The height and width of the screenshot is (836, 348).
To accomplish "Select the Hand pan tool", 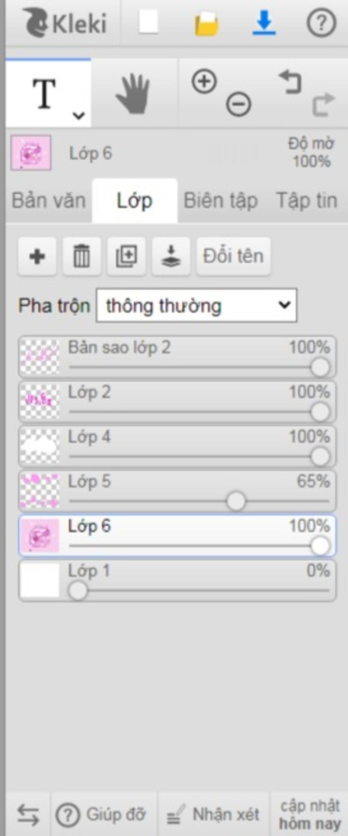I will (133, 94).
